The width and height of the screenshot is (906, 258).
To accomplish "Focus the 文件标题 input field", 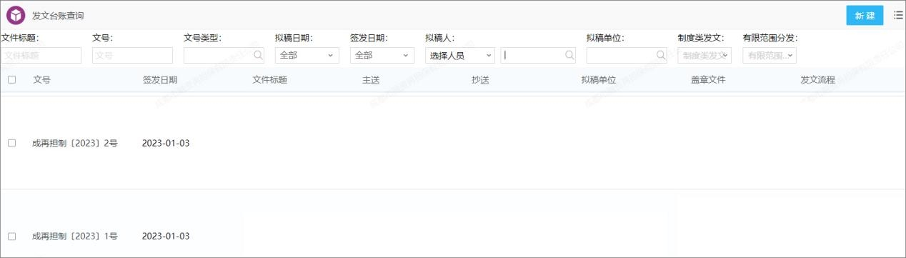I will [x=41, y=55].
